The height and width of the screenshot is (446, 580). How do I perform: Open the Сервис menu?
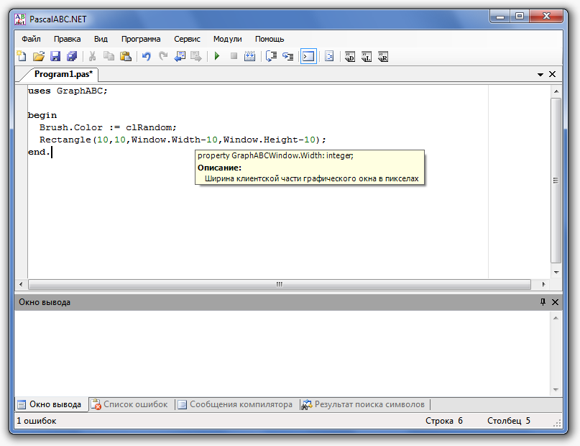click(187, 39)
